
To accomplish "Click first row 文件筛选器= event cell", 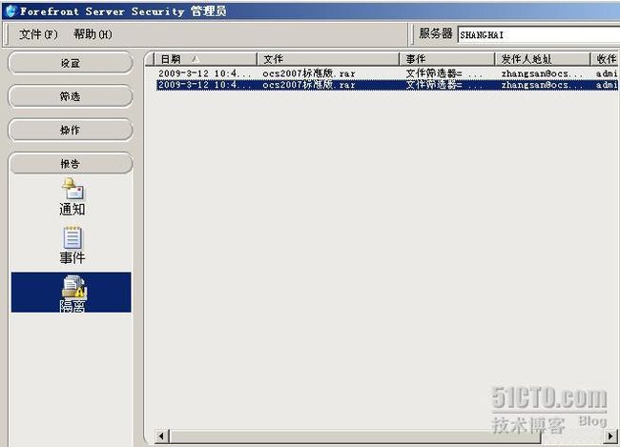I will 444,73.
